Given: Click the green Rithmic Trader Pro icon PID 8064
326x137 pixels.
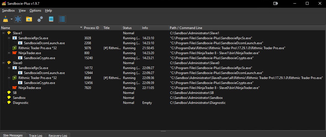Looking at the screenshot, I should tap(15, 78).
